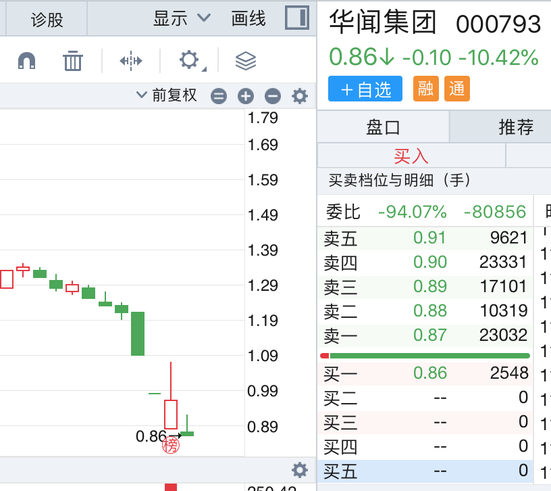Click the magnet snap icon
This screenshot has height=491, width=551.
(x=26, y=62)
